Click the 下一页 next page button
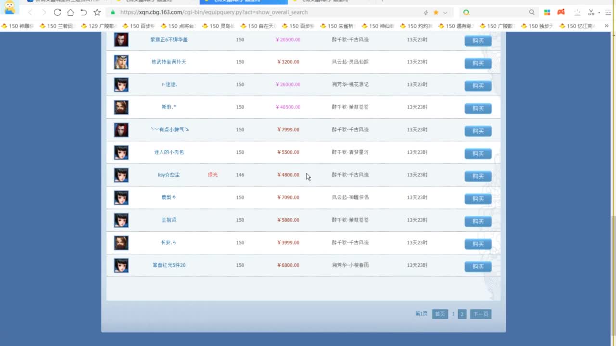 [480, 314]
